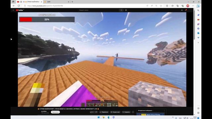Save the video to a playlist
This screenshot has height=119, width=212.
pos(126,112)
